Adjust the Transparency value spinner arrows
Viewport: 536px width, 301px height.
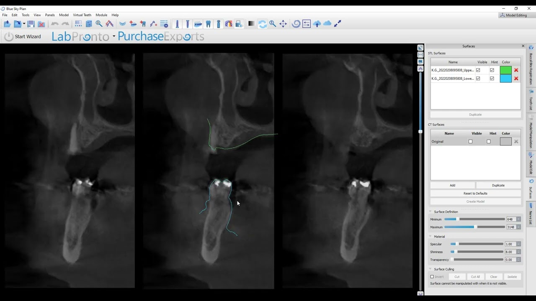pos(518,260)
